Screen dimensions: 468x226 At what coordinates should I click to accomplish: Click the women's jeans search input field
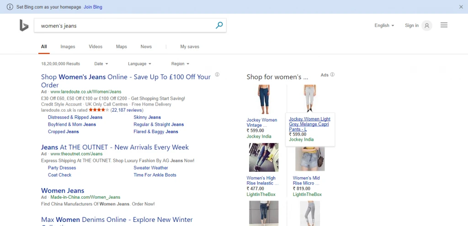click(123, 26)
